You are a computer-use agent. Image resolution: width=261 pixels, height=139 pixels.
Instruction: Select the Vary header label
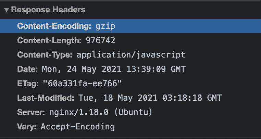(x=27, y=127)
